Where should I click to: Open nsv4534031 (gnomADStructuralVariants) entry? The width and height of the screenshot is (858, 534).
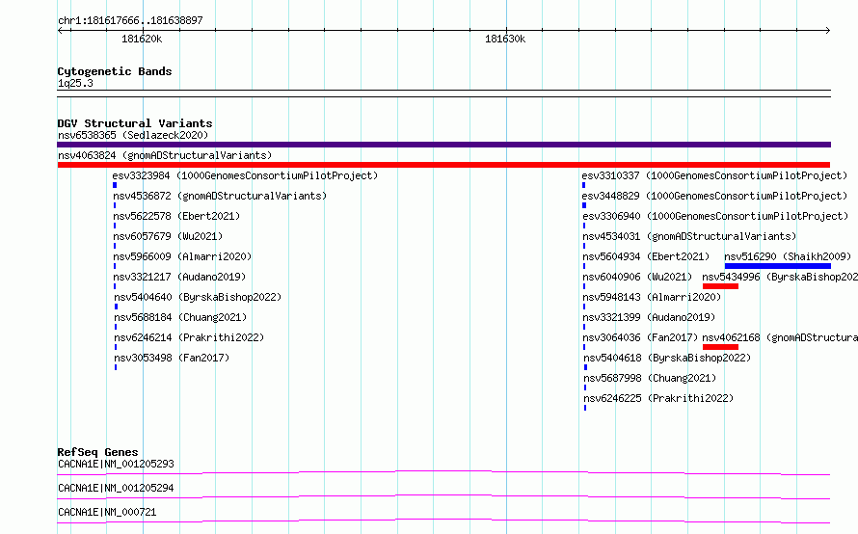(x=689, y=236)
